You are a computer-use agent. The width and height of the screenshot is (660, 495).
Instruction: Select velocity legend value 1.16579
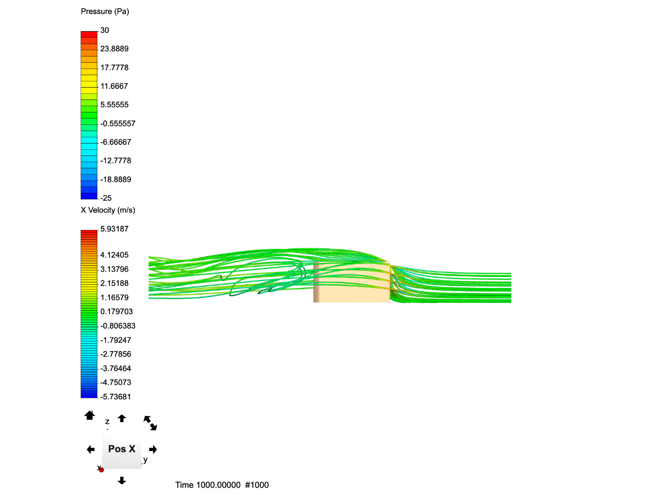[115, 297]
